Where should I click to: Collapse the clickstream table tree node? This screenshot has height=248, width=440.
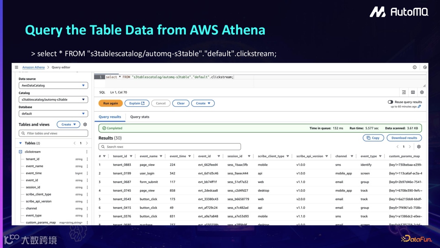point(20,152)
